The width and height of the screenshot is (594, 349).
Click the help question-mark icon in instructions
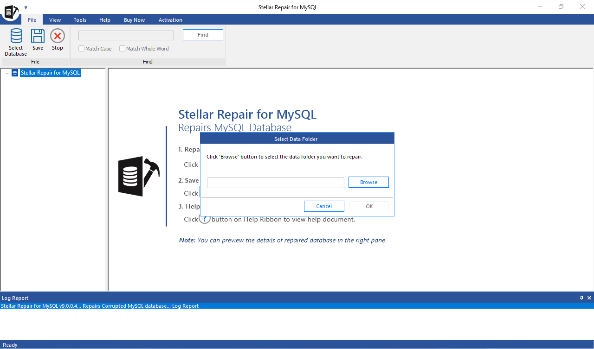tap(205, 218)
